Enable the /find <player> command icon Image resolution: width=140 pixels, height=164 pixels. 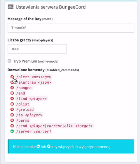pyautogui.click(x=12, y=99)
